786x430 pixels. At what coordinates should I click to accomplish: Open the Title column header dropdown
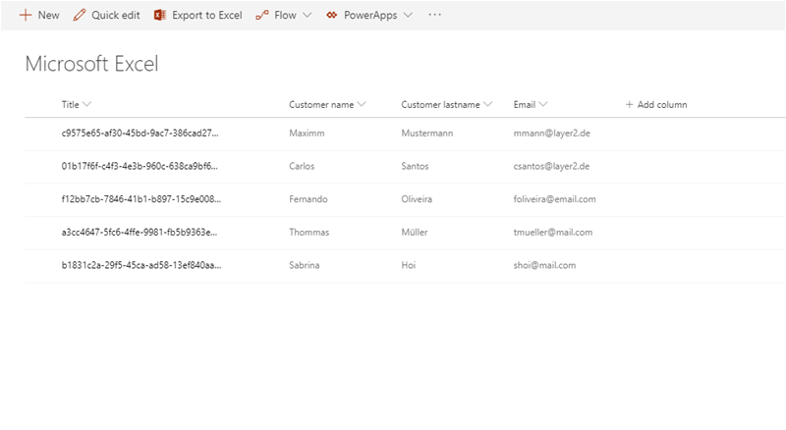click(x=87, y=104)
